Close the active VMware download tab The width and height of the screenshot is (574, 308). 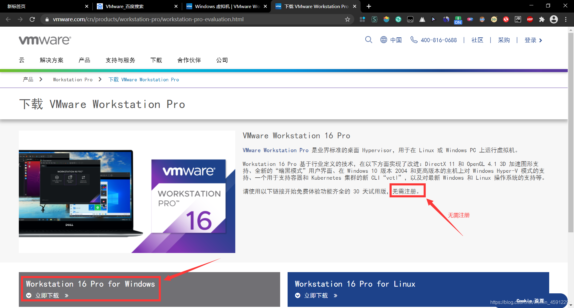click(355, 6)
